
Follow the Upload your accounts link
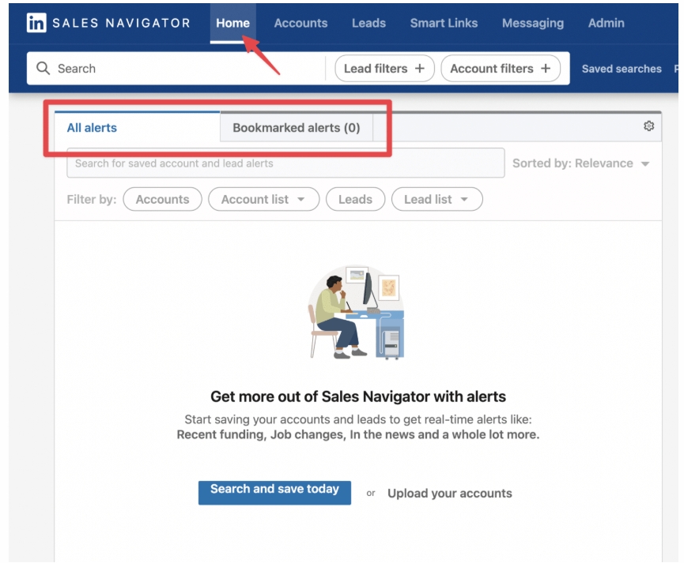pos(449,494)
